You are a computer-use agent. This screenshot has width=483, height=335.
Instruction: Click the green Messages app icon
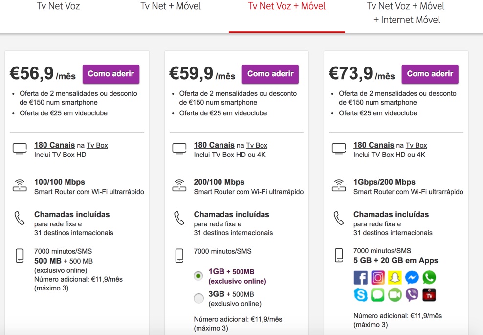[377, 295]
